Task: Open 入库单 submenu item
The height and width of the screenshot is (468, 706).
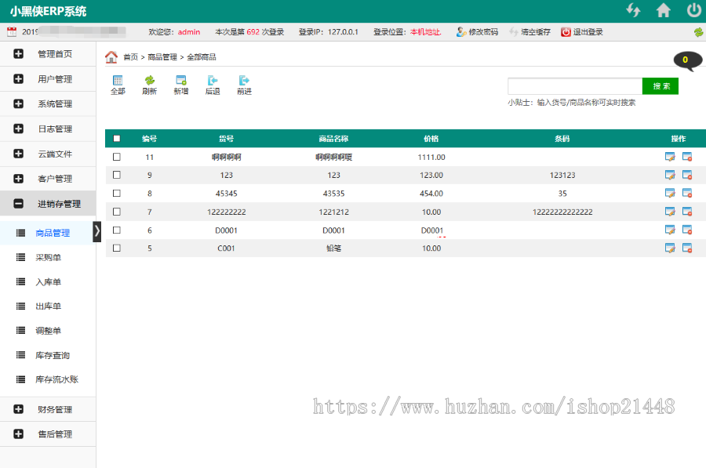Action: tap(48, 282)
